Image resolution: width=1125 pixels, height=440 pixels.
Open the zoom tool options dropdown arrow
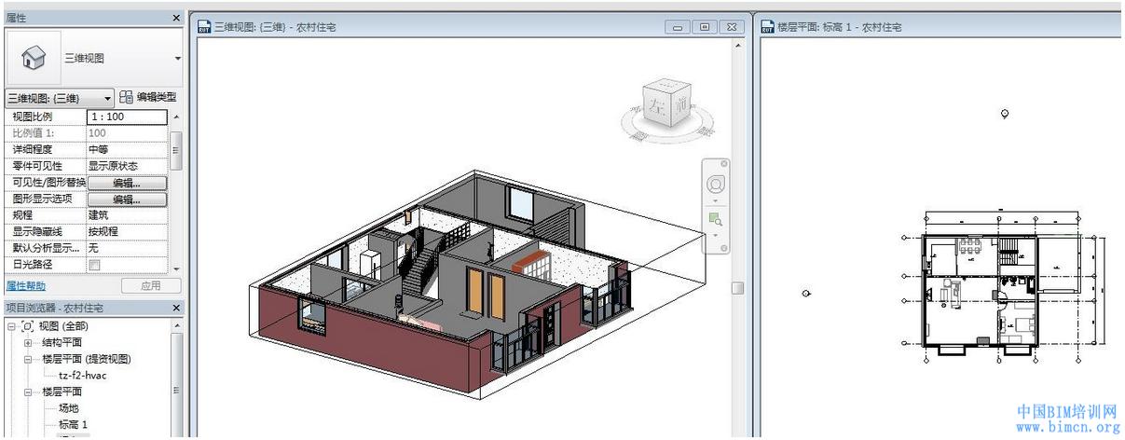point(716,235)
